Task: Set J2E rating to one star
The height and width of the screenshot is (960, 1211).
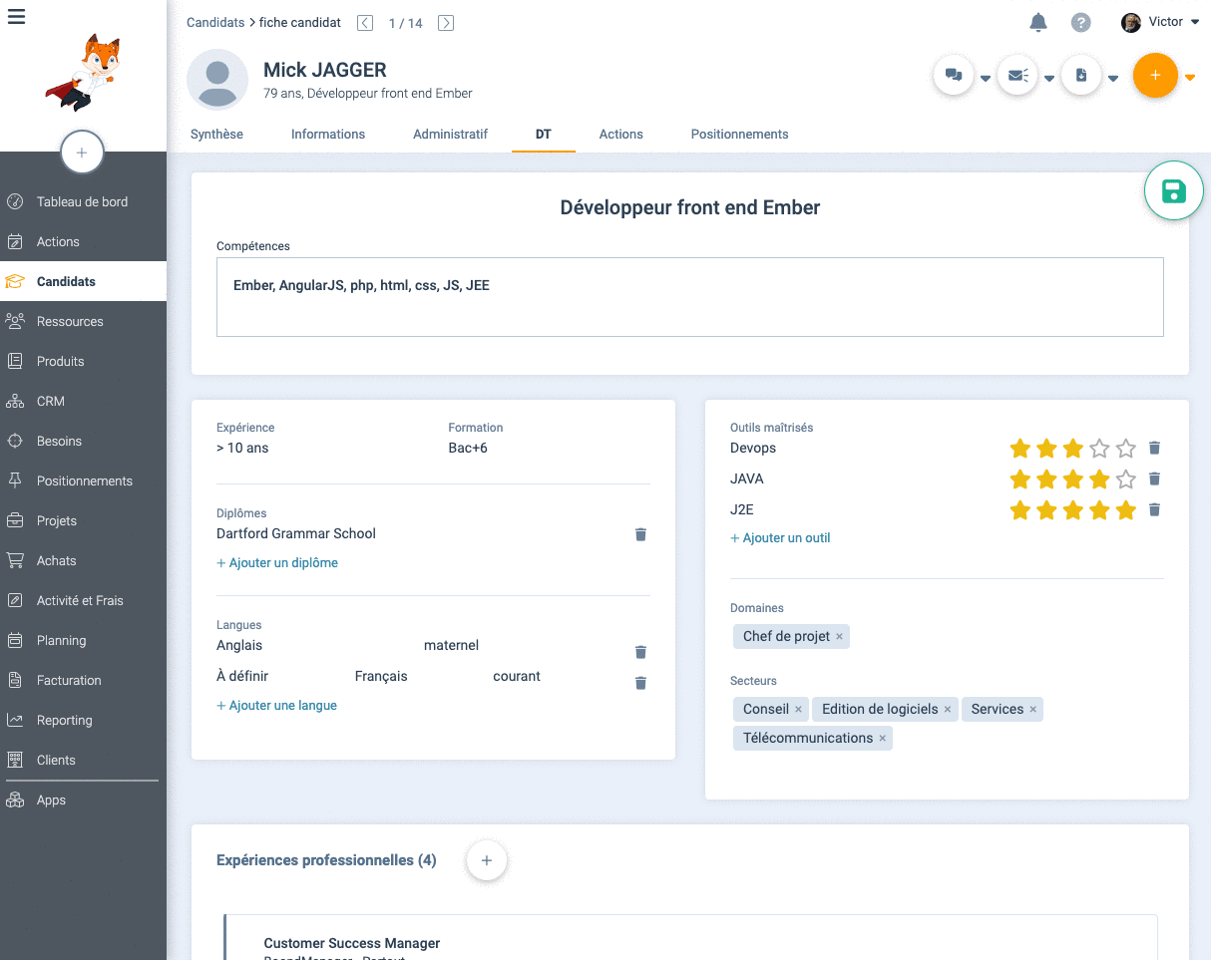Action: pyautogui.click(x=1019, y=509)
